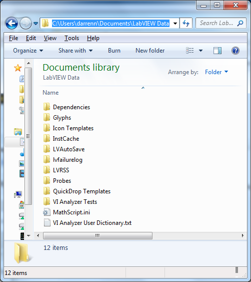The image size is (251, 282).
Task: Select VI Analyzer User Dictionary.txt file icon
Action: [47, 223]
